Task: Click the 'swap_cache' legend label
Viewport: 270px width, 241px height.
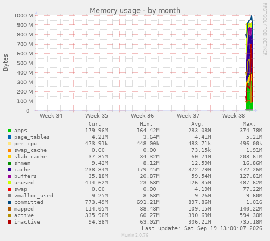Action: pos(30,150)
